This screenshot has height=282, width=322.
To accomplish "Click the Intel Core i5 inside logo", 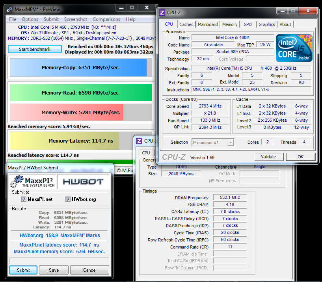I will 294,48.
